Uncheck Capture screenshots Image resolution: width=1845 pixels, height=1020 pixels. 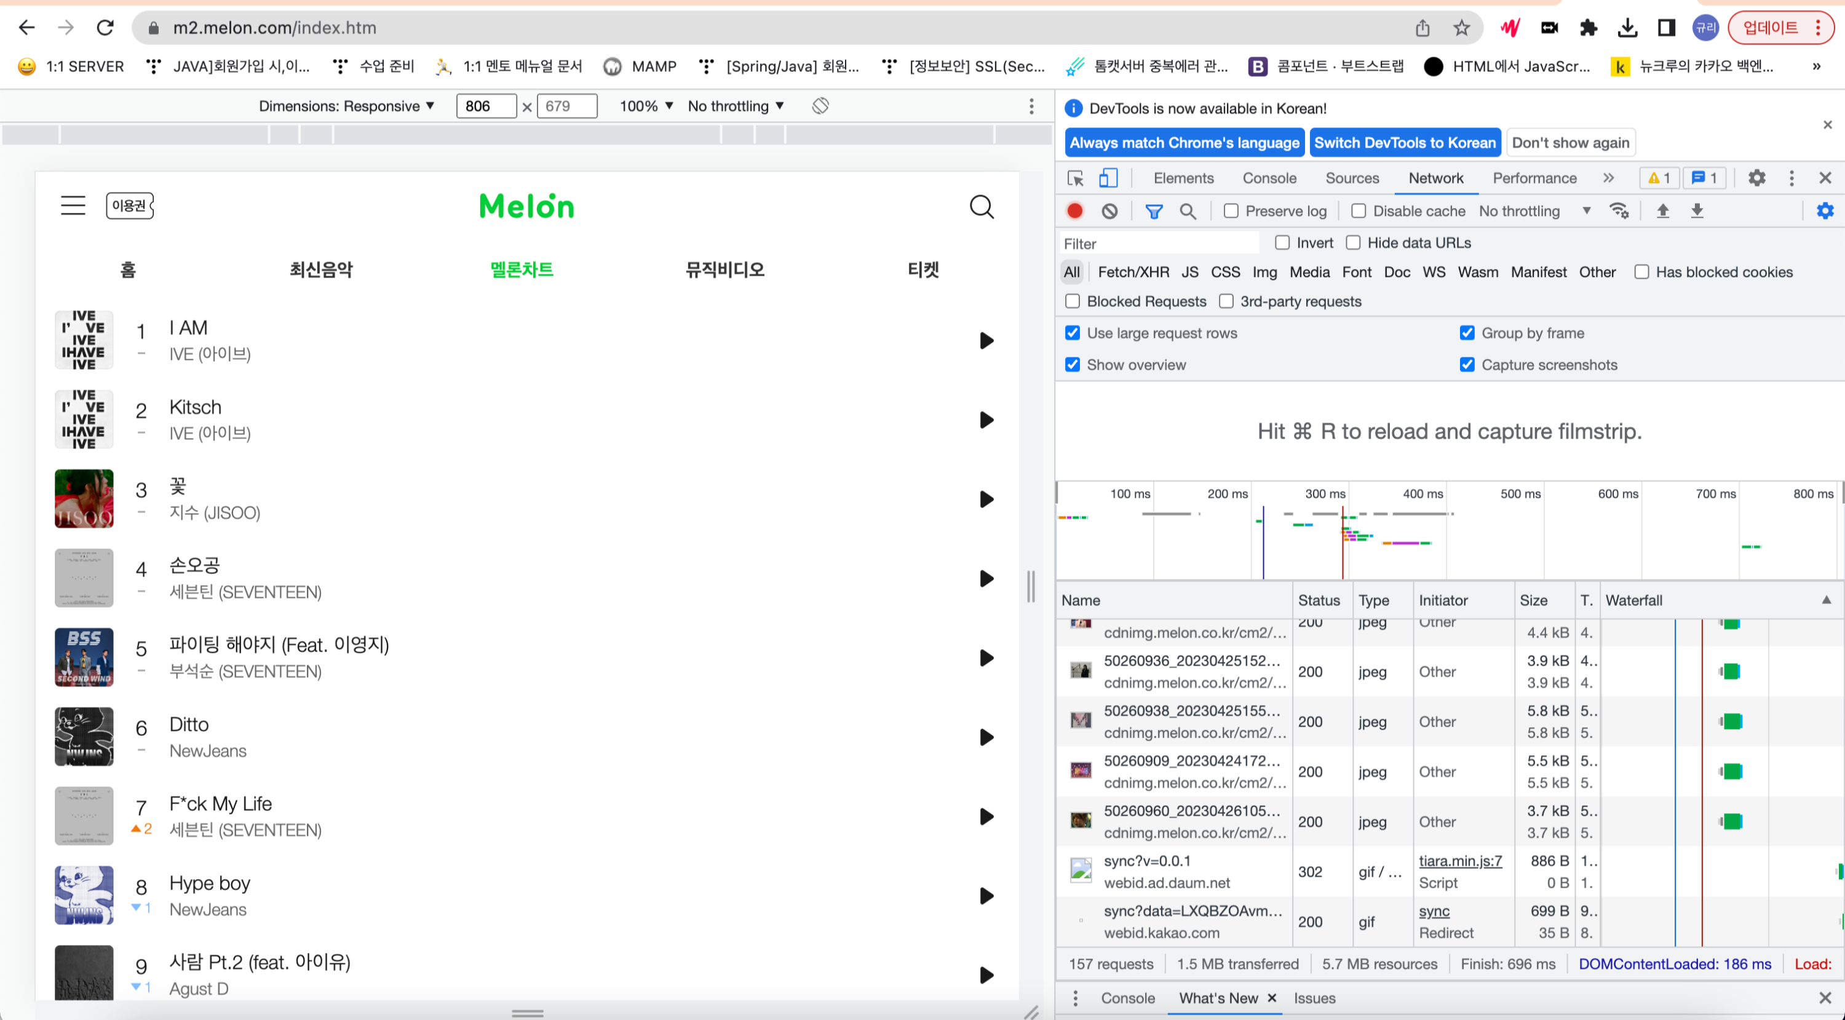tap(1467, 365)
